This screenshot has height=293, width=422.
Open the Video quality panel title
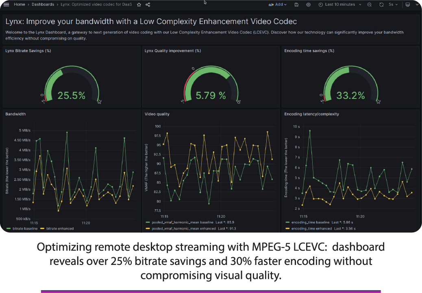(x=157, y=114)
